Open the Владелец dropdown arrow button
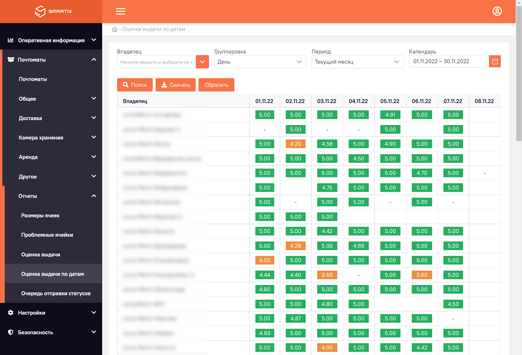The image size is (522, 355). pos(202,62)
